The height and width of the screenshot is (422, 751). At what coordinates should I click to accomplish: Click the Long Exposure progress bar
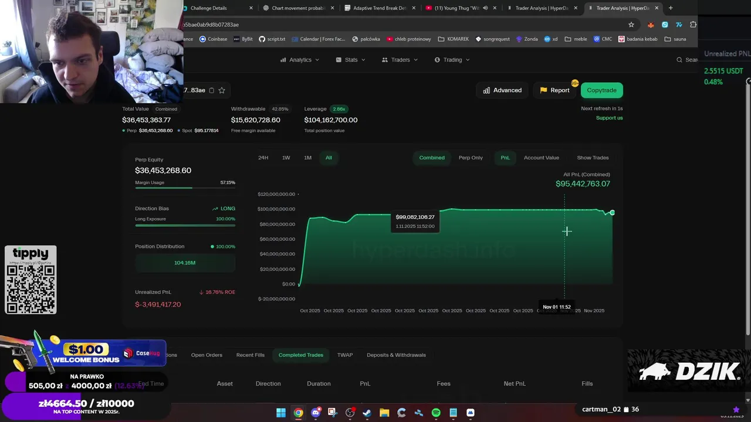(x=185, y=224)
